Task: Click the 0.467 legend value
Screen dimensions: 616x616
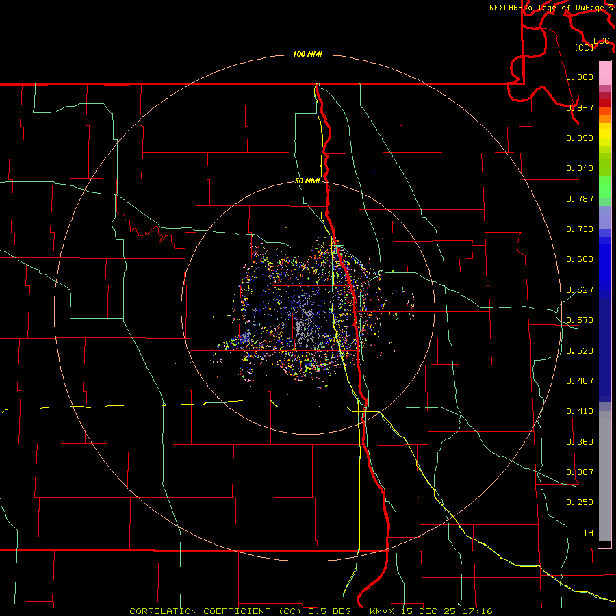Action: pos(580,381)
